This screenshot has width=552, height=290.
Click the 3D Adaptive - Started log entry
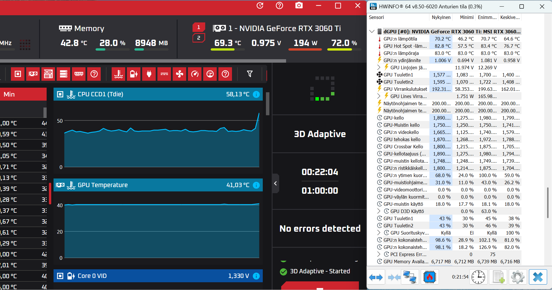(x=315, y=271)
